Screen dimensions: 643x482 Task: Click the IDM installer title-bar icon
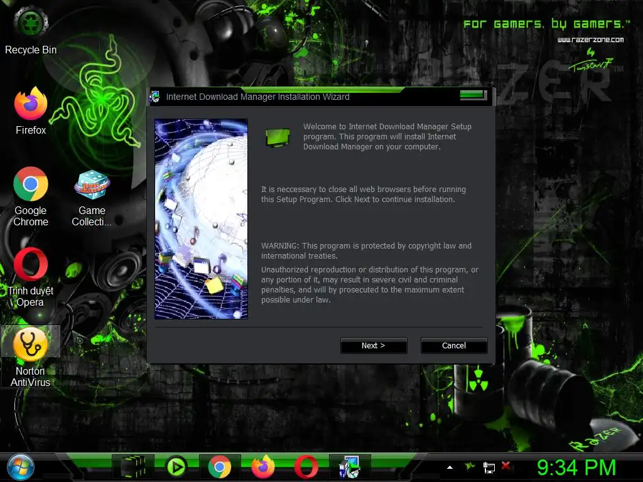click(x=154, y=97)
